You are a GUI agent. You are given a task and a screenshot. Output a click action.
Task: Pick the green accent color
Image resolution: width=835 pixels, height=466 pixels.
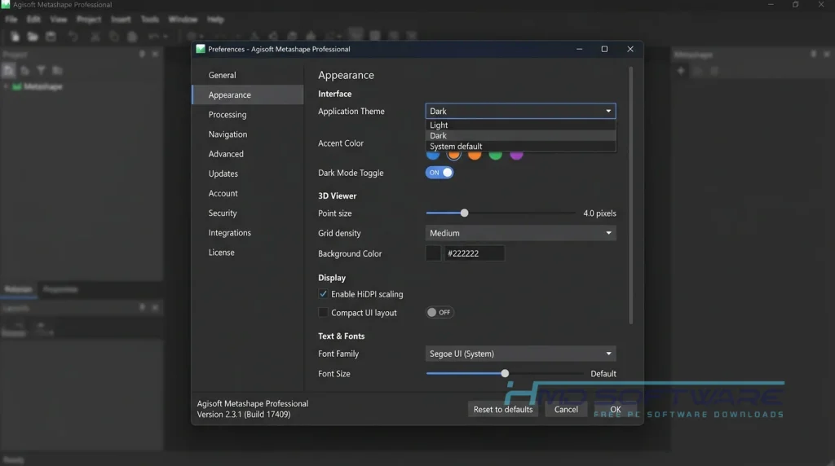[495, 154]
